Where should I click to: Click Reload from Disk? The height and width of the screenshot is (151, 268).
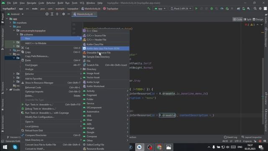coord(51,130)
